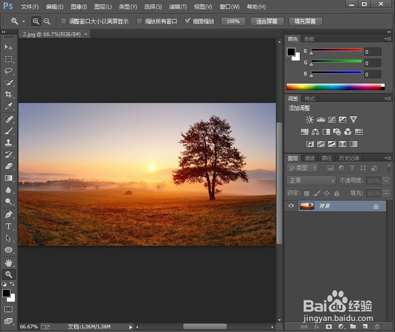This screenshot has height=332, width=395.
Task: Add a Photo Filter adjustment
Action: 337,131
